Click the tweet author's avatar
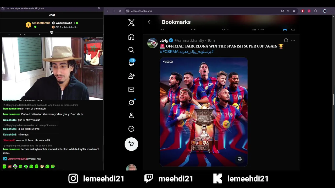The height and width of the screenshot is (188, 335). coord(152,43)
